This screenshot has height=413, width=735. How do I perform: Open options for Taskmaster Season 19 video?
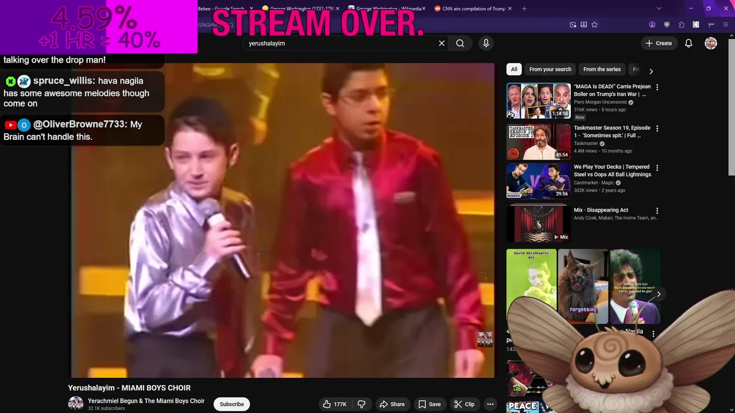pos(657,128)
